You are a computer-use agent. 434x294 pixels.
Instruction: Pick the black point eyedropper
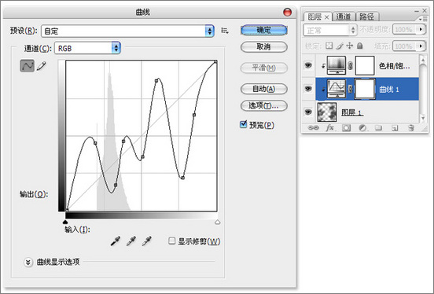coord(116,241)
